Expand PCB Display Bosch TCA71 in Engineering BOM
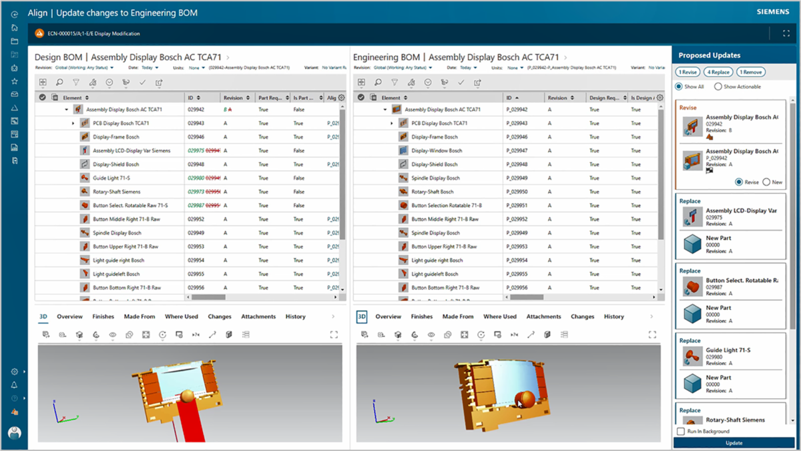 [x=392, y=123]
